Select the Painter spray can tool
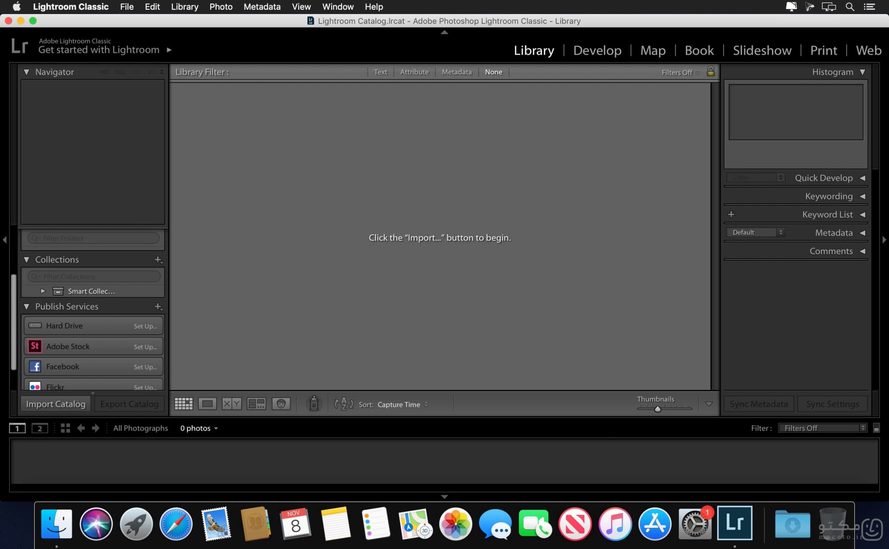Screen dimensions: 889x549 [x=314, y=403]
